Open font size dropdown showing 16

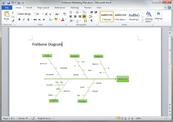pyautogui.click(x=43, y=14)
